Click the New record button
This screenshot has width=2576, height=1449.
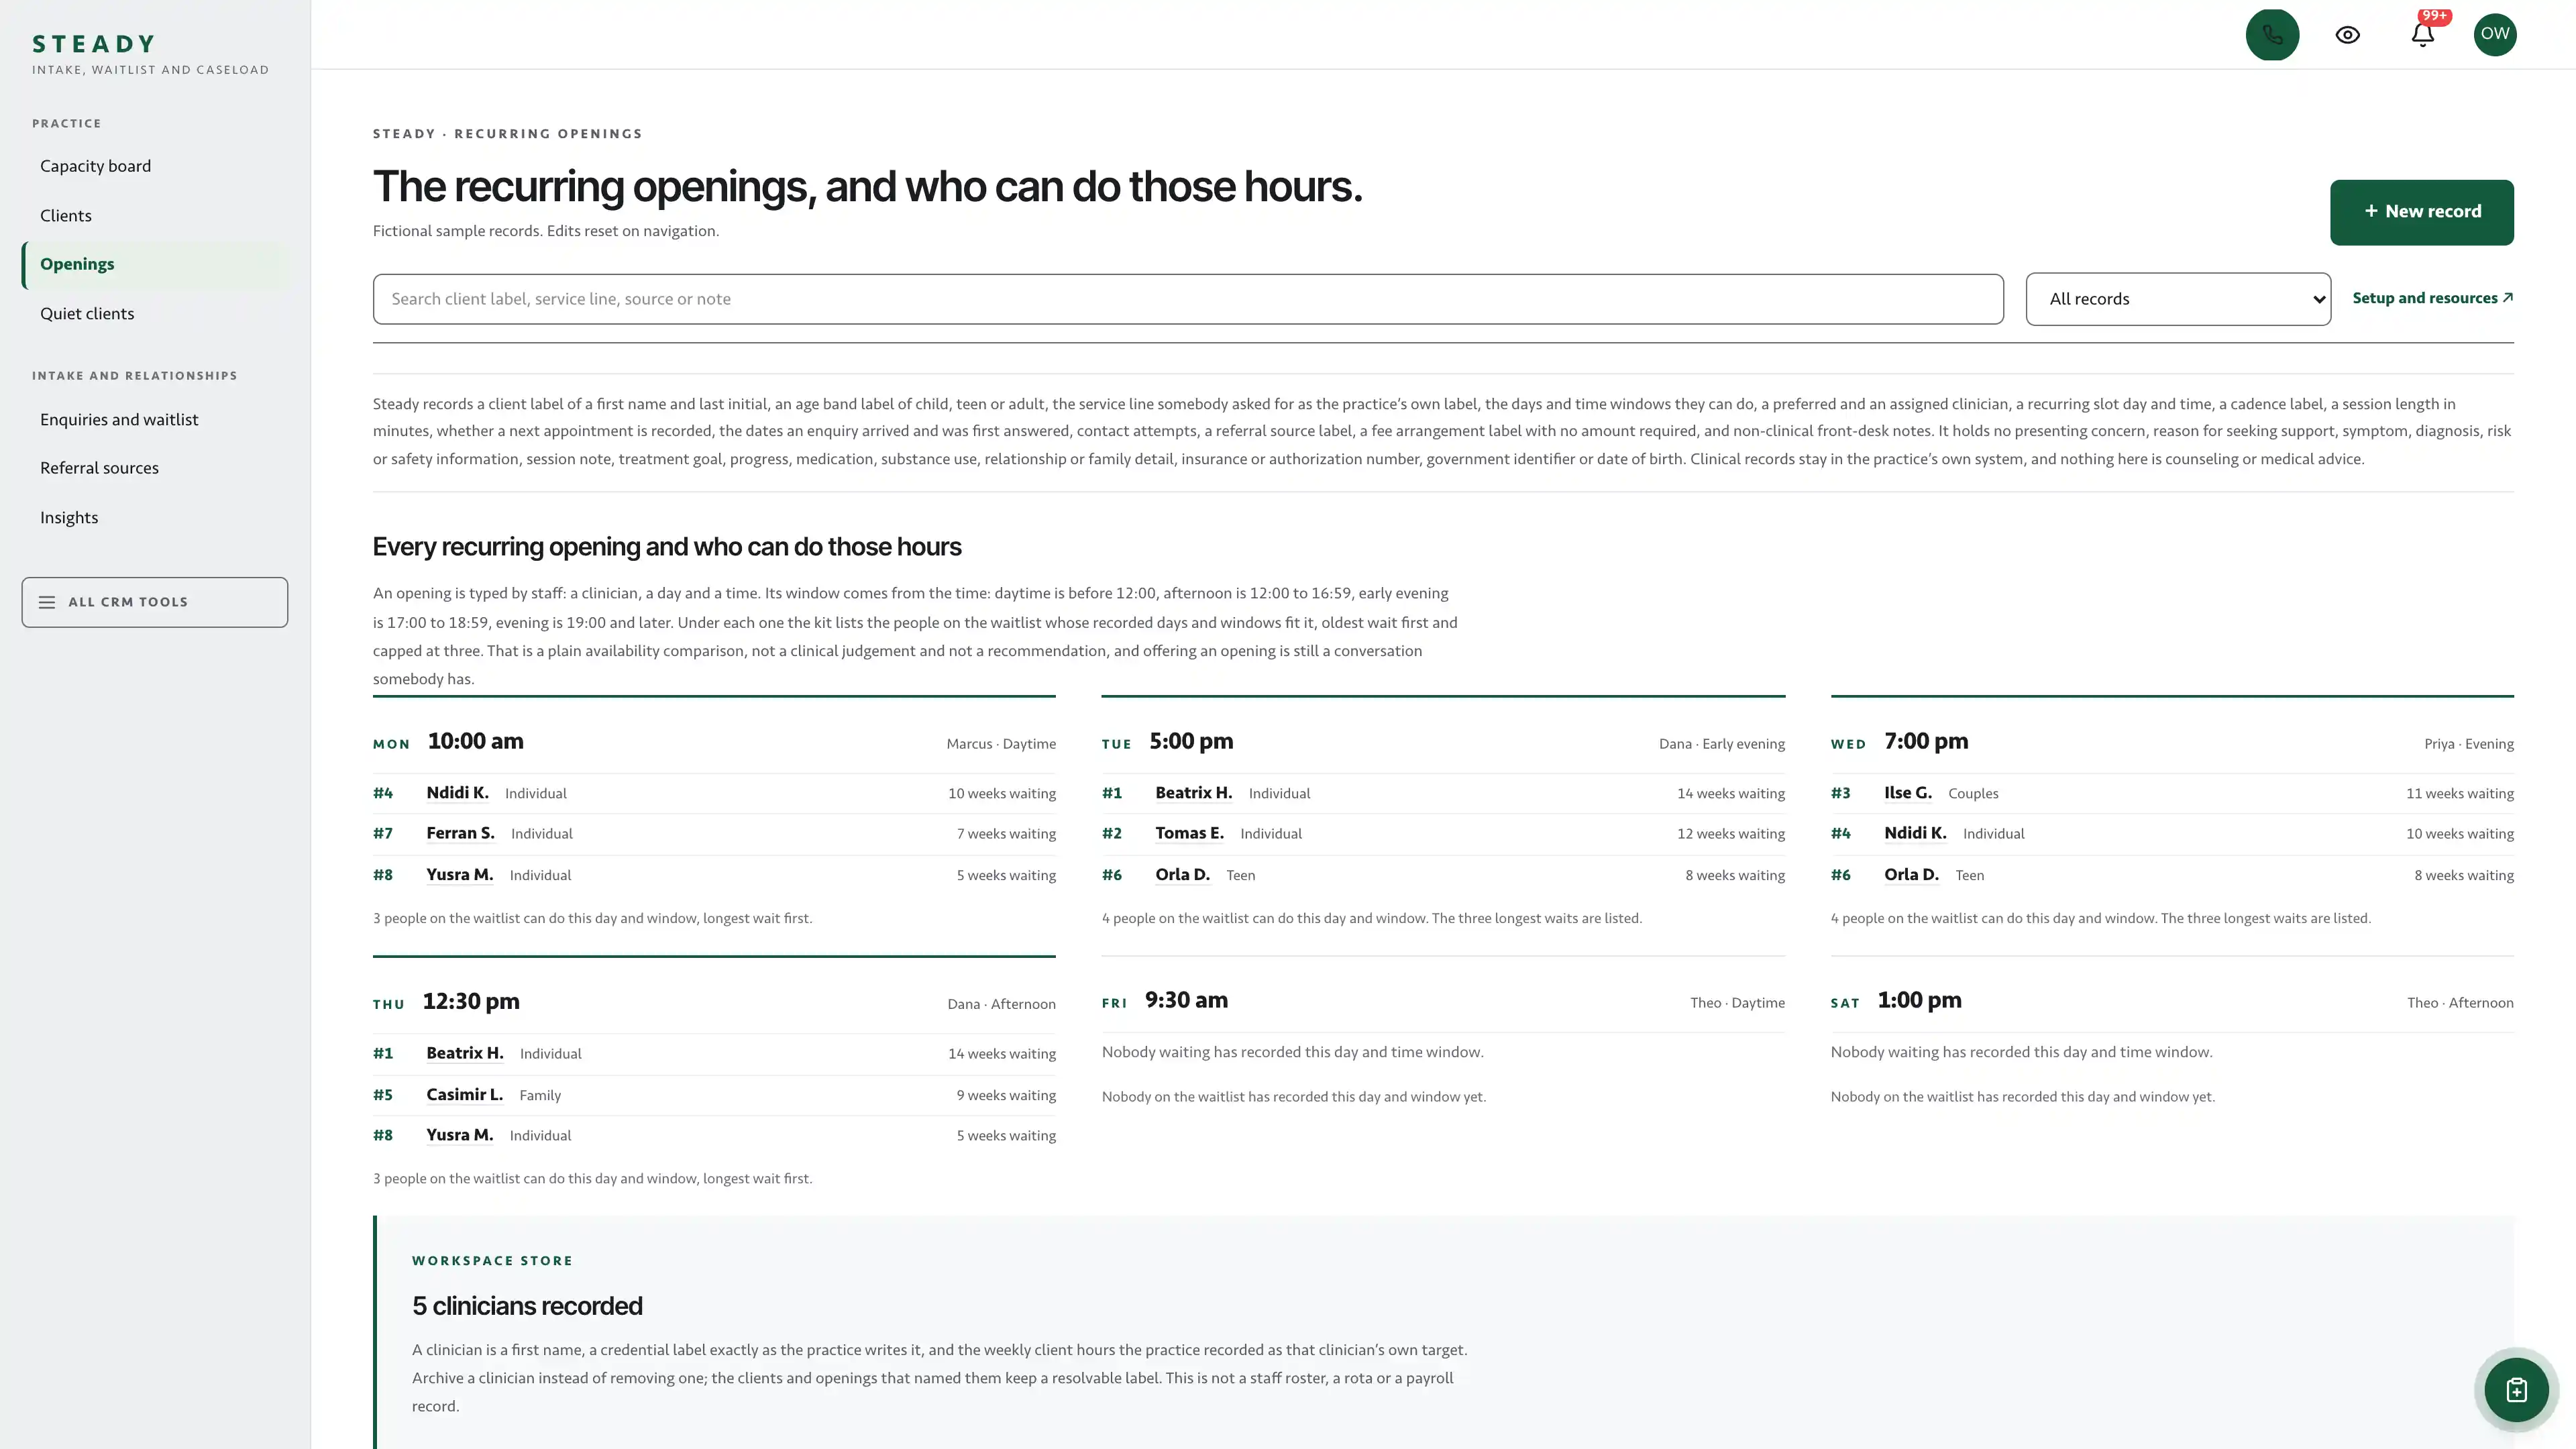pos(2421,212)
